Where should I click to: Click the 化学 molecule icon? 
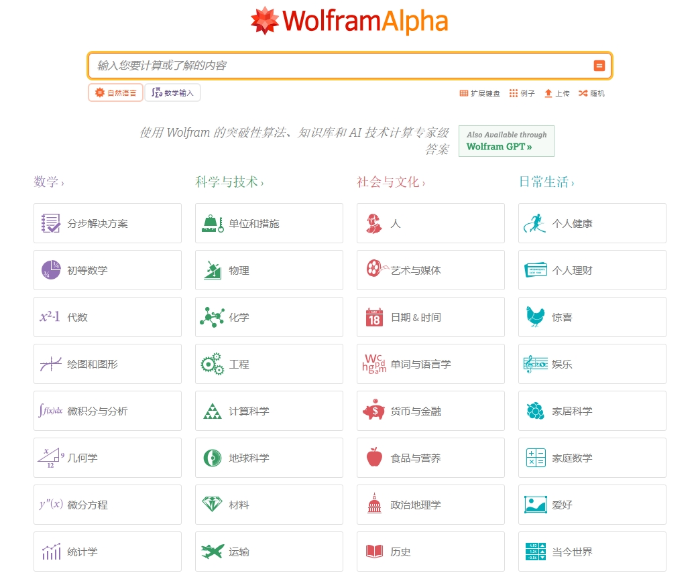coord(212,317)
